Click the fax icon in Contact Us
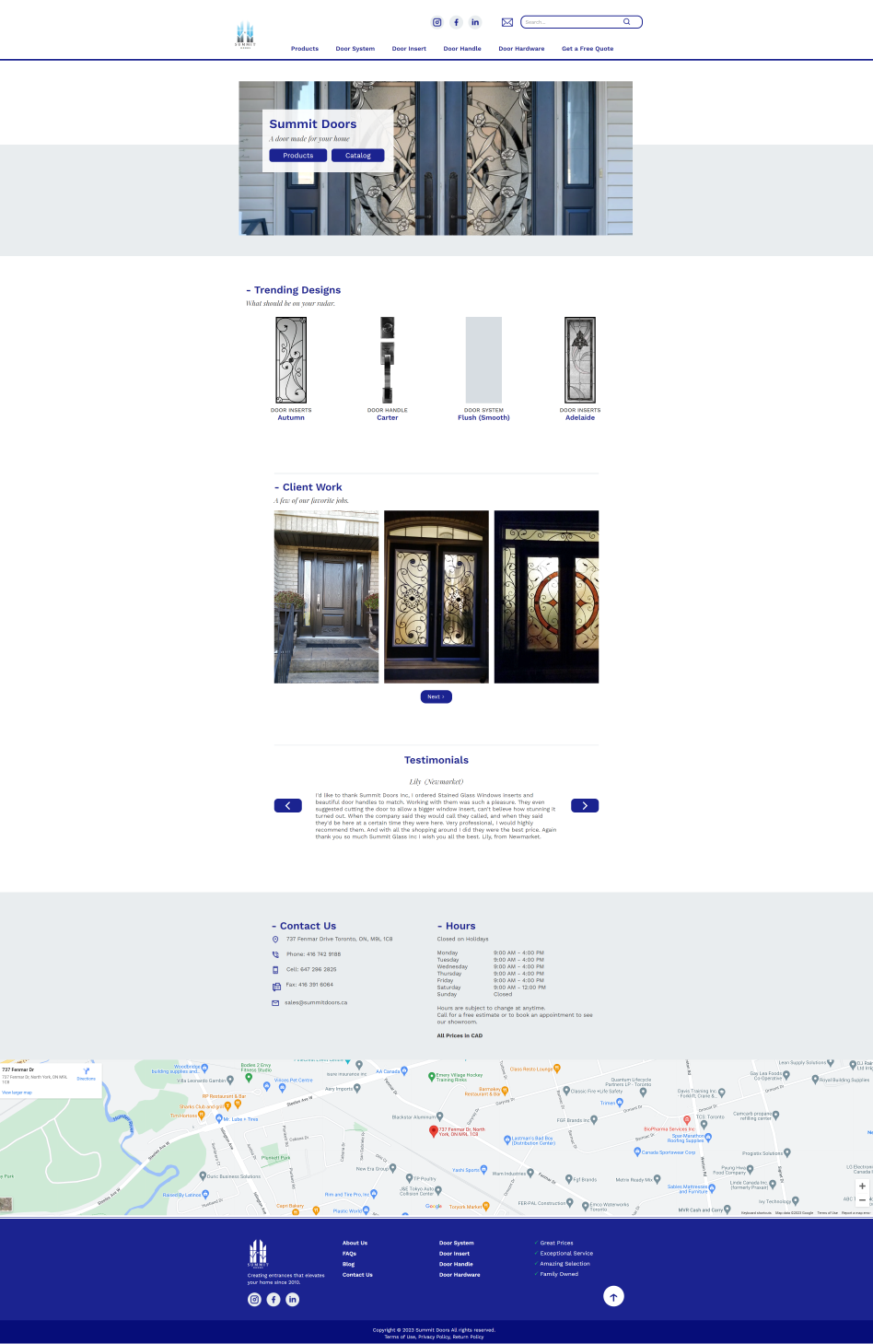 [276, 986]
